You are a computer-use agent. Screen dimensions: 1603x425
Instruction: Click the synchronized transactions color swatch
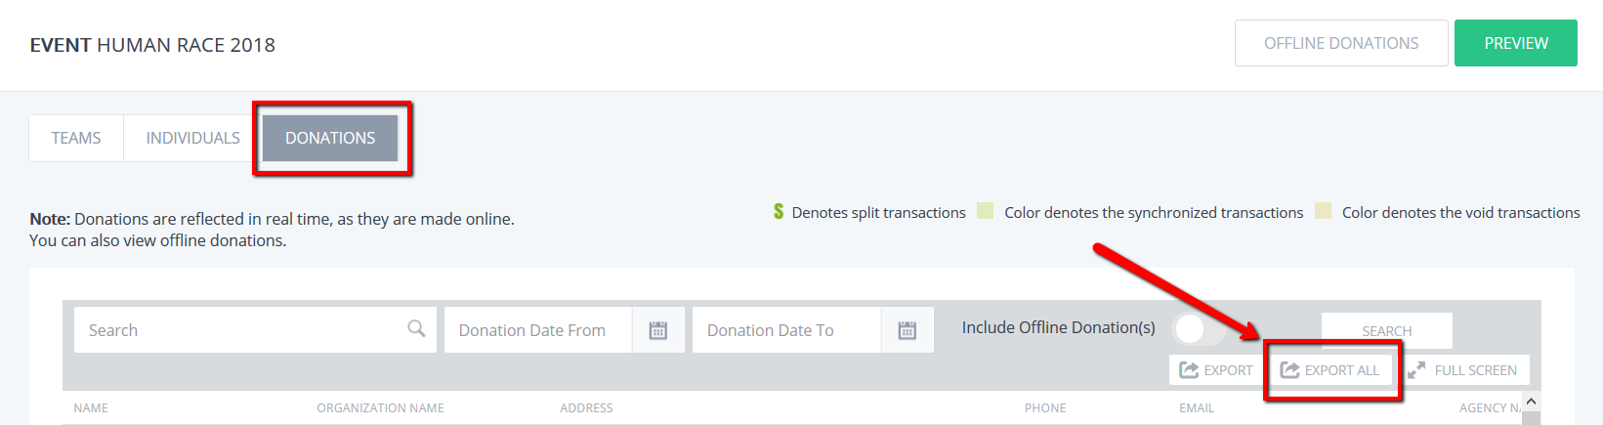tap(986, 211)
